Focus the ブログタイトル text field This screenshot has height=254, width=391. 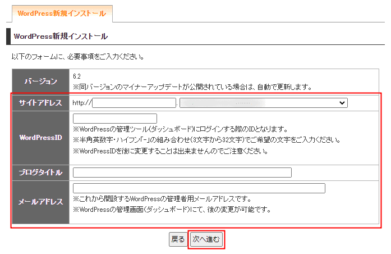pos(182,173)
